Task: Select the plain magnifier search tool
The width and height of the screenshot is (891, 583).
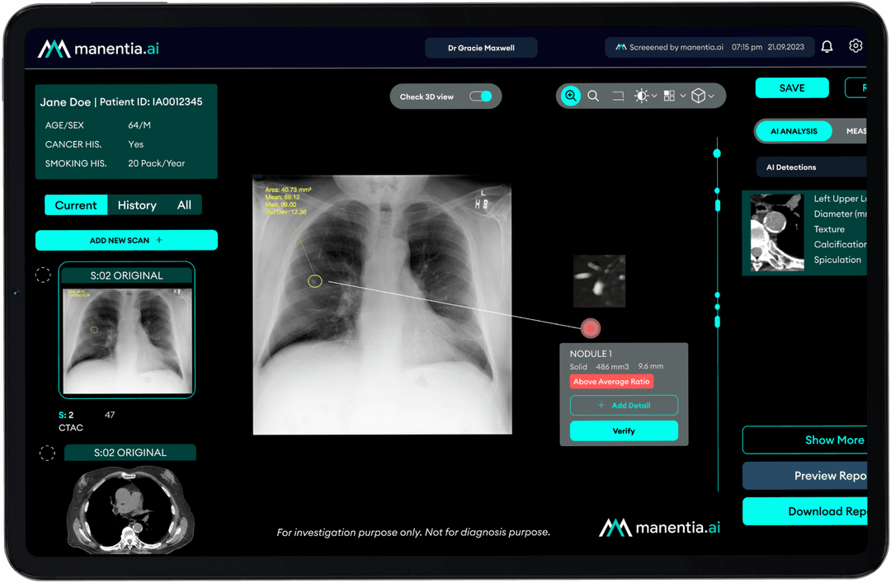Action: [593, 96]
